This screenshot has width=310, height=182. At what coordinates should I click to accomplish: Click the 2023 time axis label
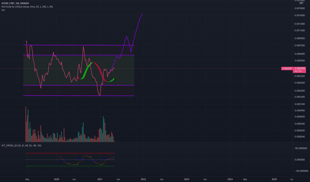click(x=187, y=179)
